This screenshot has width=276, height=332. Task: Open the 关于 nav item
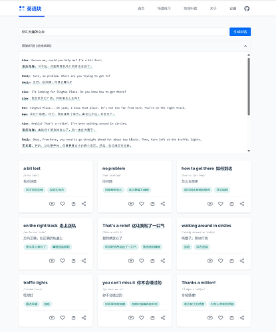pyautogui.click(x=213, y=9)
